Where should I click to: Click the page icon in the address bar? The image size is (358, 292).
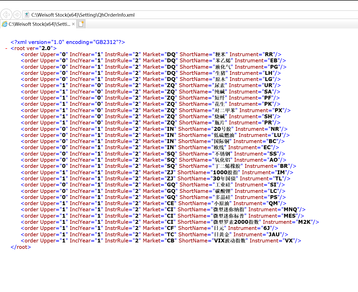[x=27, y=15]
